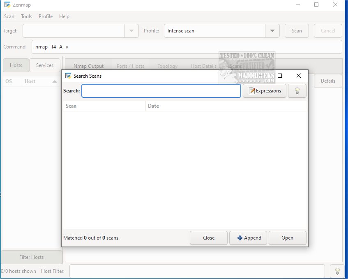Open the Scan menu

(x=9, y=16)
